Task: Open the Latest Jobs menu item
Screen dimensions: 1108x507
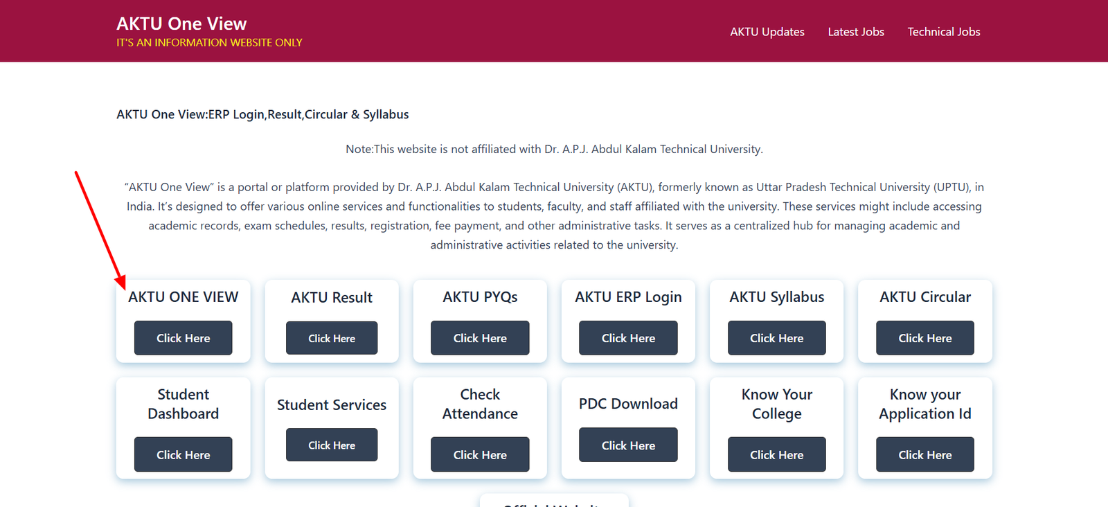Action: tap(856, 32)
